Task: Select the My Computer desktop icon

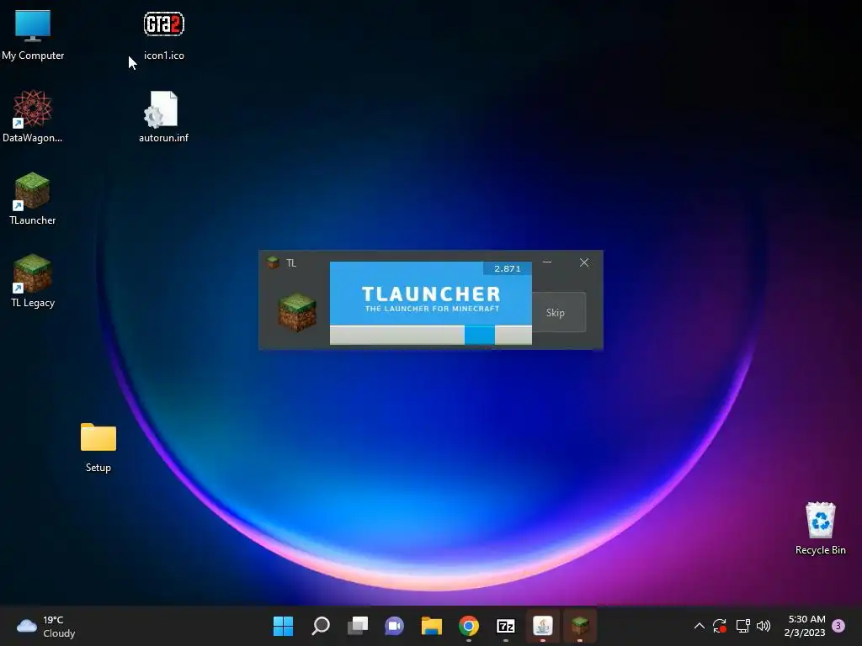Action: click(x=33, y=34)
